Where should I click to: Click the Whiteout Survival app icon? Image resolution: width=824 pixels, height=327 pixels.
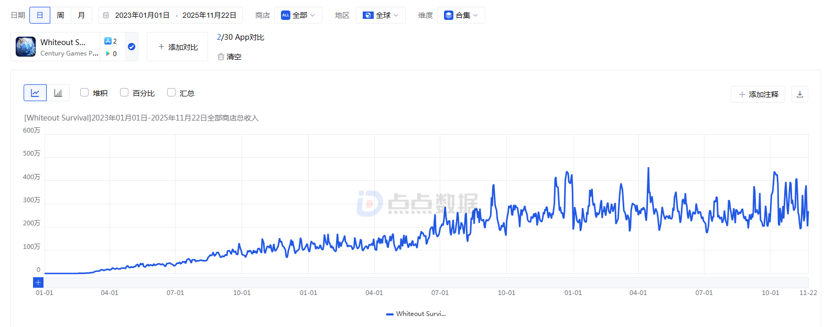(26, 47)
